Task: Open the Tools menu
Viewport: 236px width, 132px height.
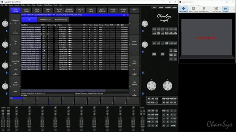Action: [34, 5]
